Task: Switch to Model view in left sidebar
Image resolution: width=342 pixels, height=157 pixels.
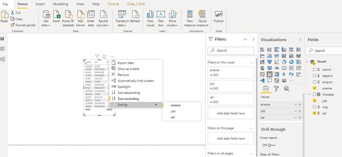Action: [2, 59]
